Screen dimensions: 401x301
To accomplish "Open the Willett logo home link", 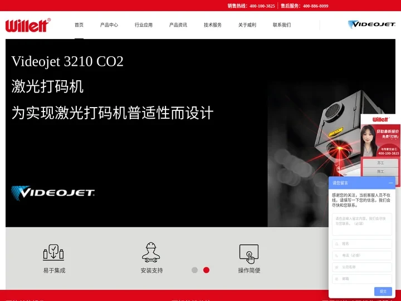I will coord(28,25).
